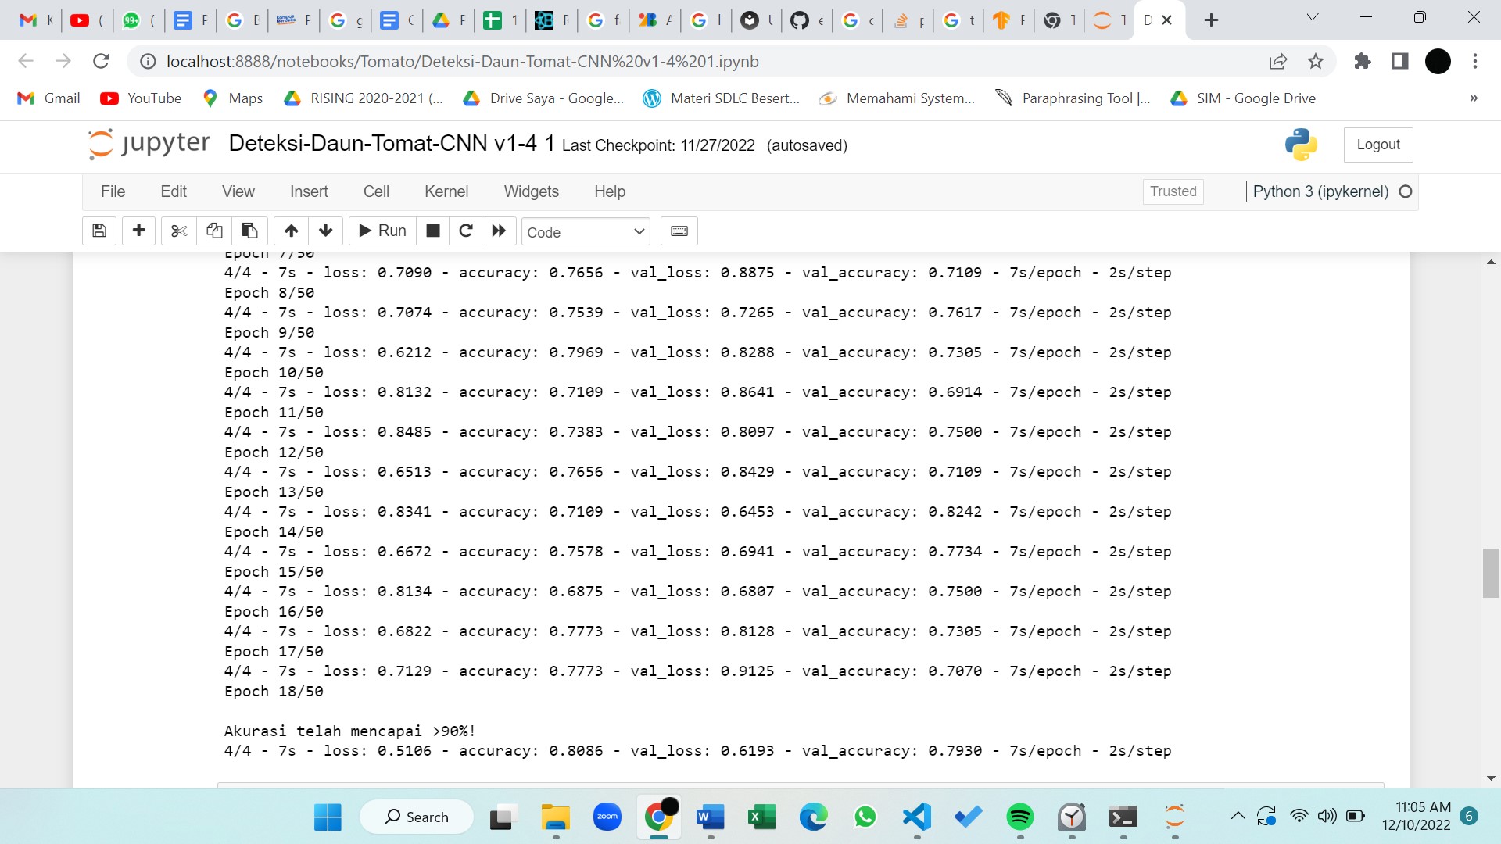Cut selected cells with scissors icon
Screen dimensions: 1501x844
[179, 231]
